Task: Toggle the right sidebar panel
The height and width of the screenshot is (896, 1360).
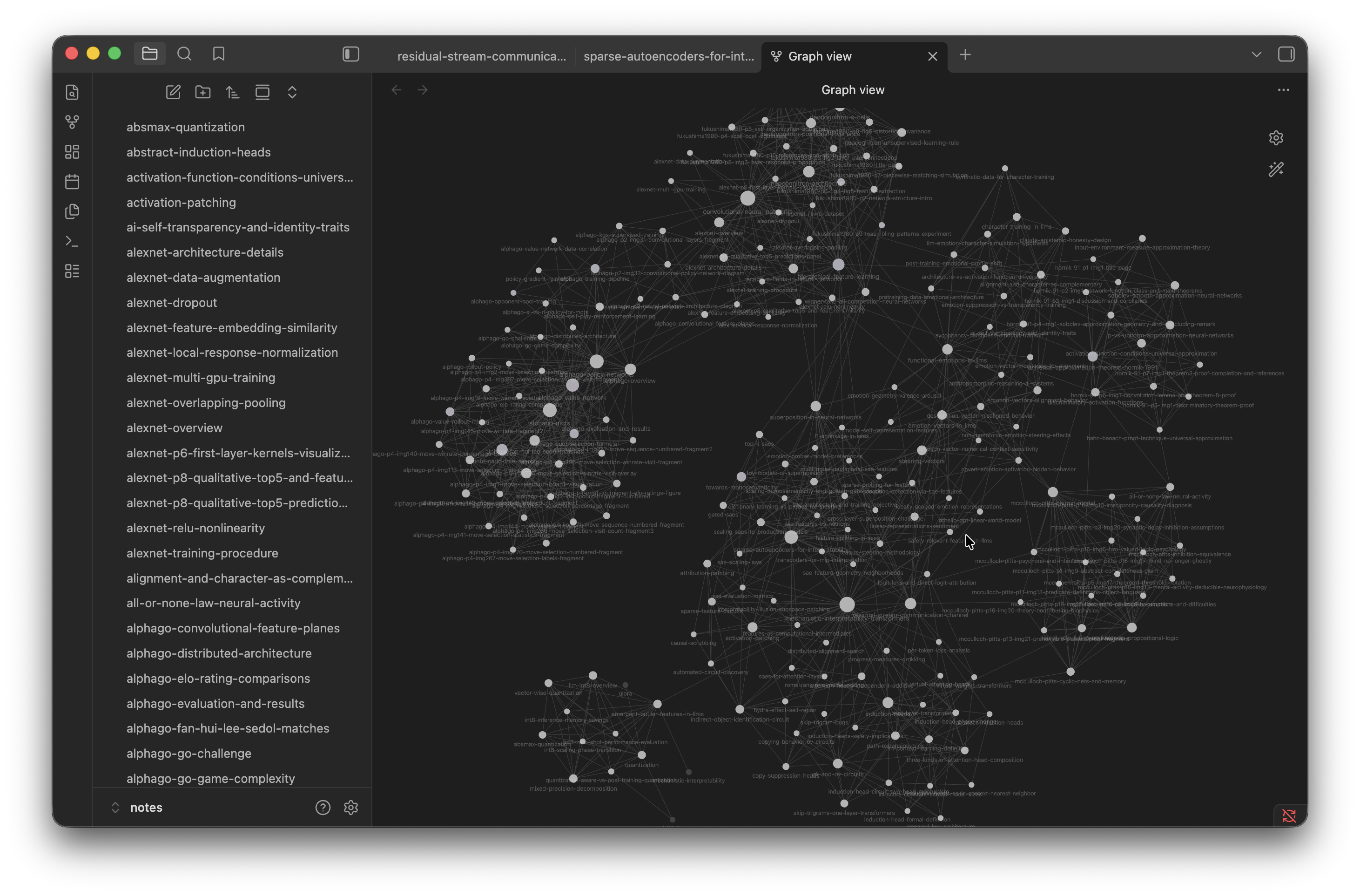Action: click(1286, 54)
